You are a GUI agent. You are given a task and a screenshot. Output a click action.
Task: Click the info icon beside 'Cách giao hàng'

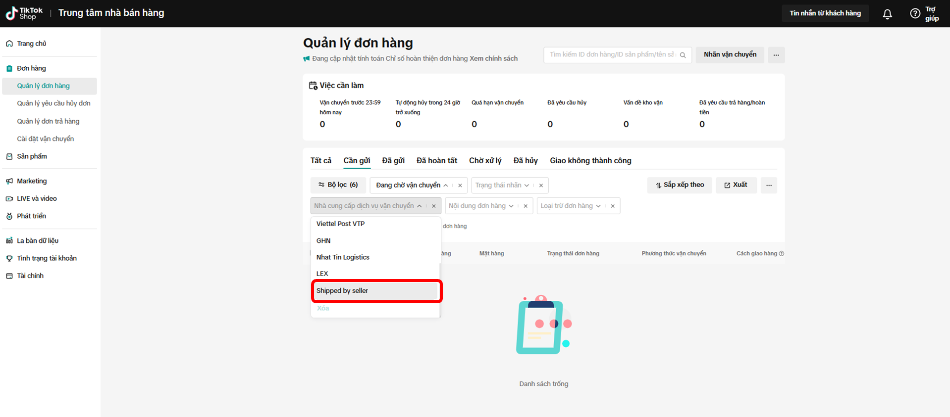click(x=782, y=254)
